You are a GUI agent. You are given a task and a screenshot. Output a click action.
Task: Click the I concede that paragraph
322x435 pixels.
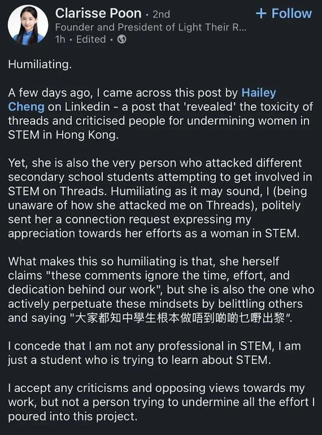coord(154,353)
